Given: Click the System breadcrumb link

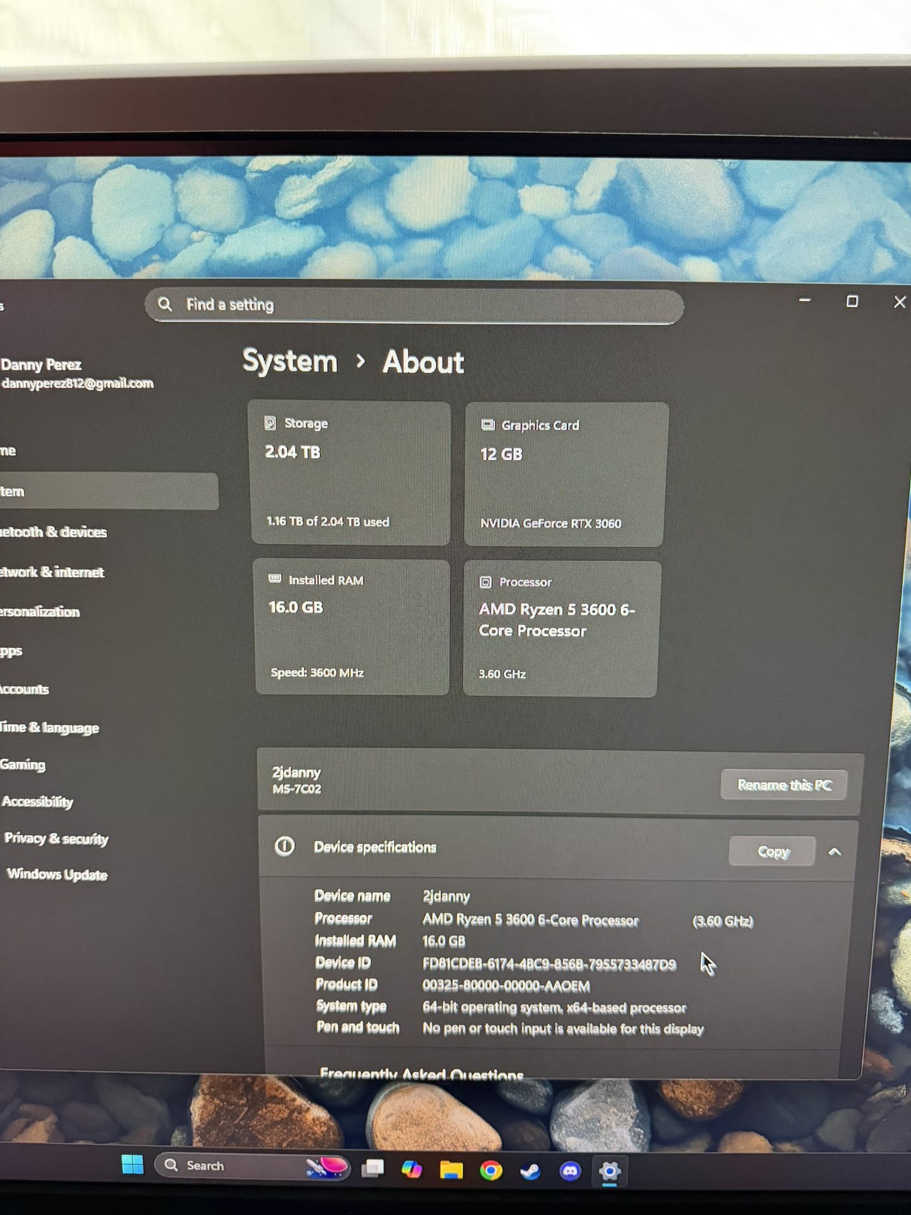Looking at the screenshot, I should [290, 361].
